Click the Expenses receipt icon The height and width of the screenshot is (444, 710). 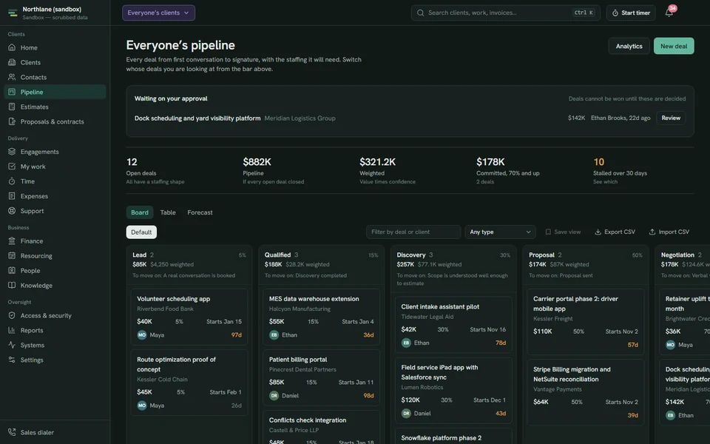tap(12, 195)
